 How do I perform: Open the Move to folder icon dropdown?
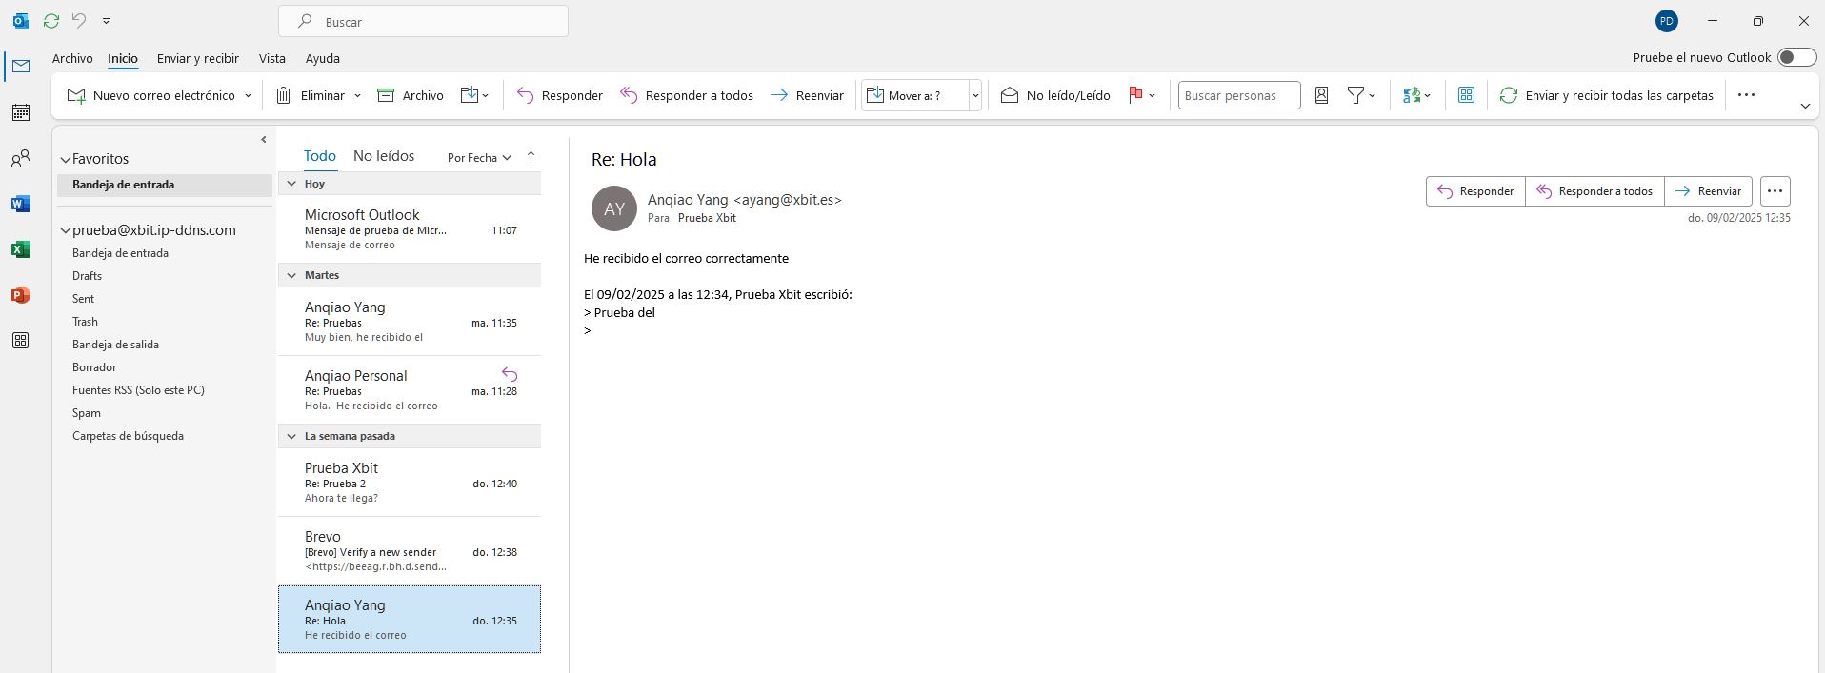474,95
